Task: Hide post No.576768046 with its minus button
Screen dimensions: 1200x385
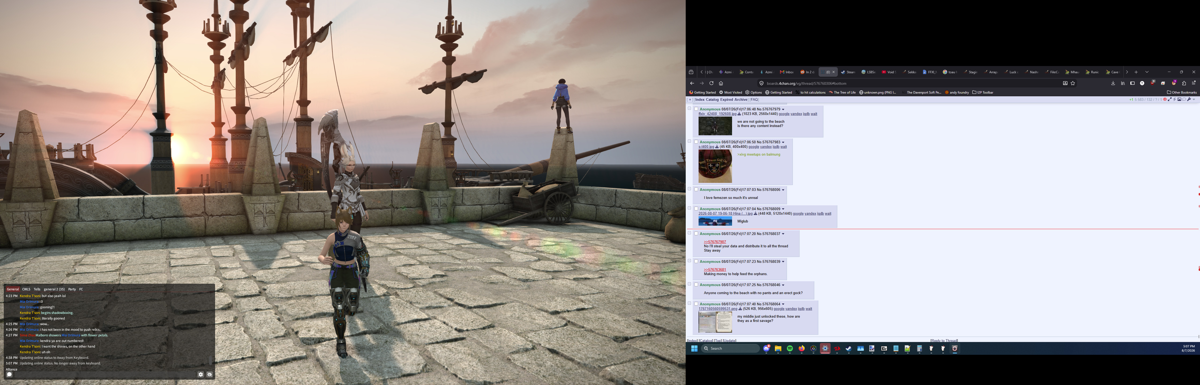Action: [x=689, y=284]
